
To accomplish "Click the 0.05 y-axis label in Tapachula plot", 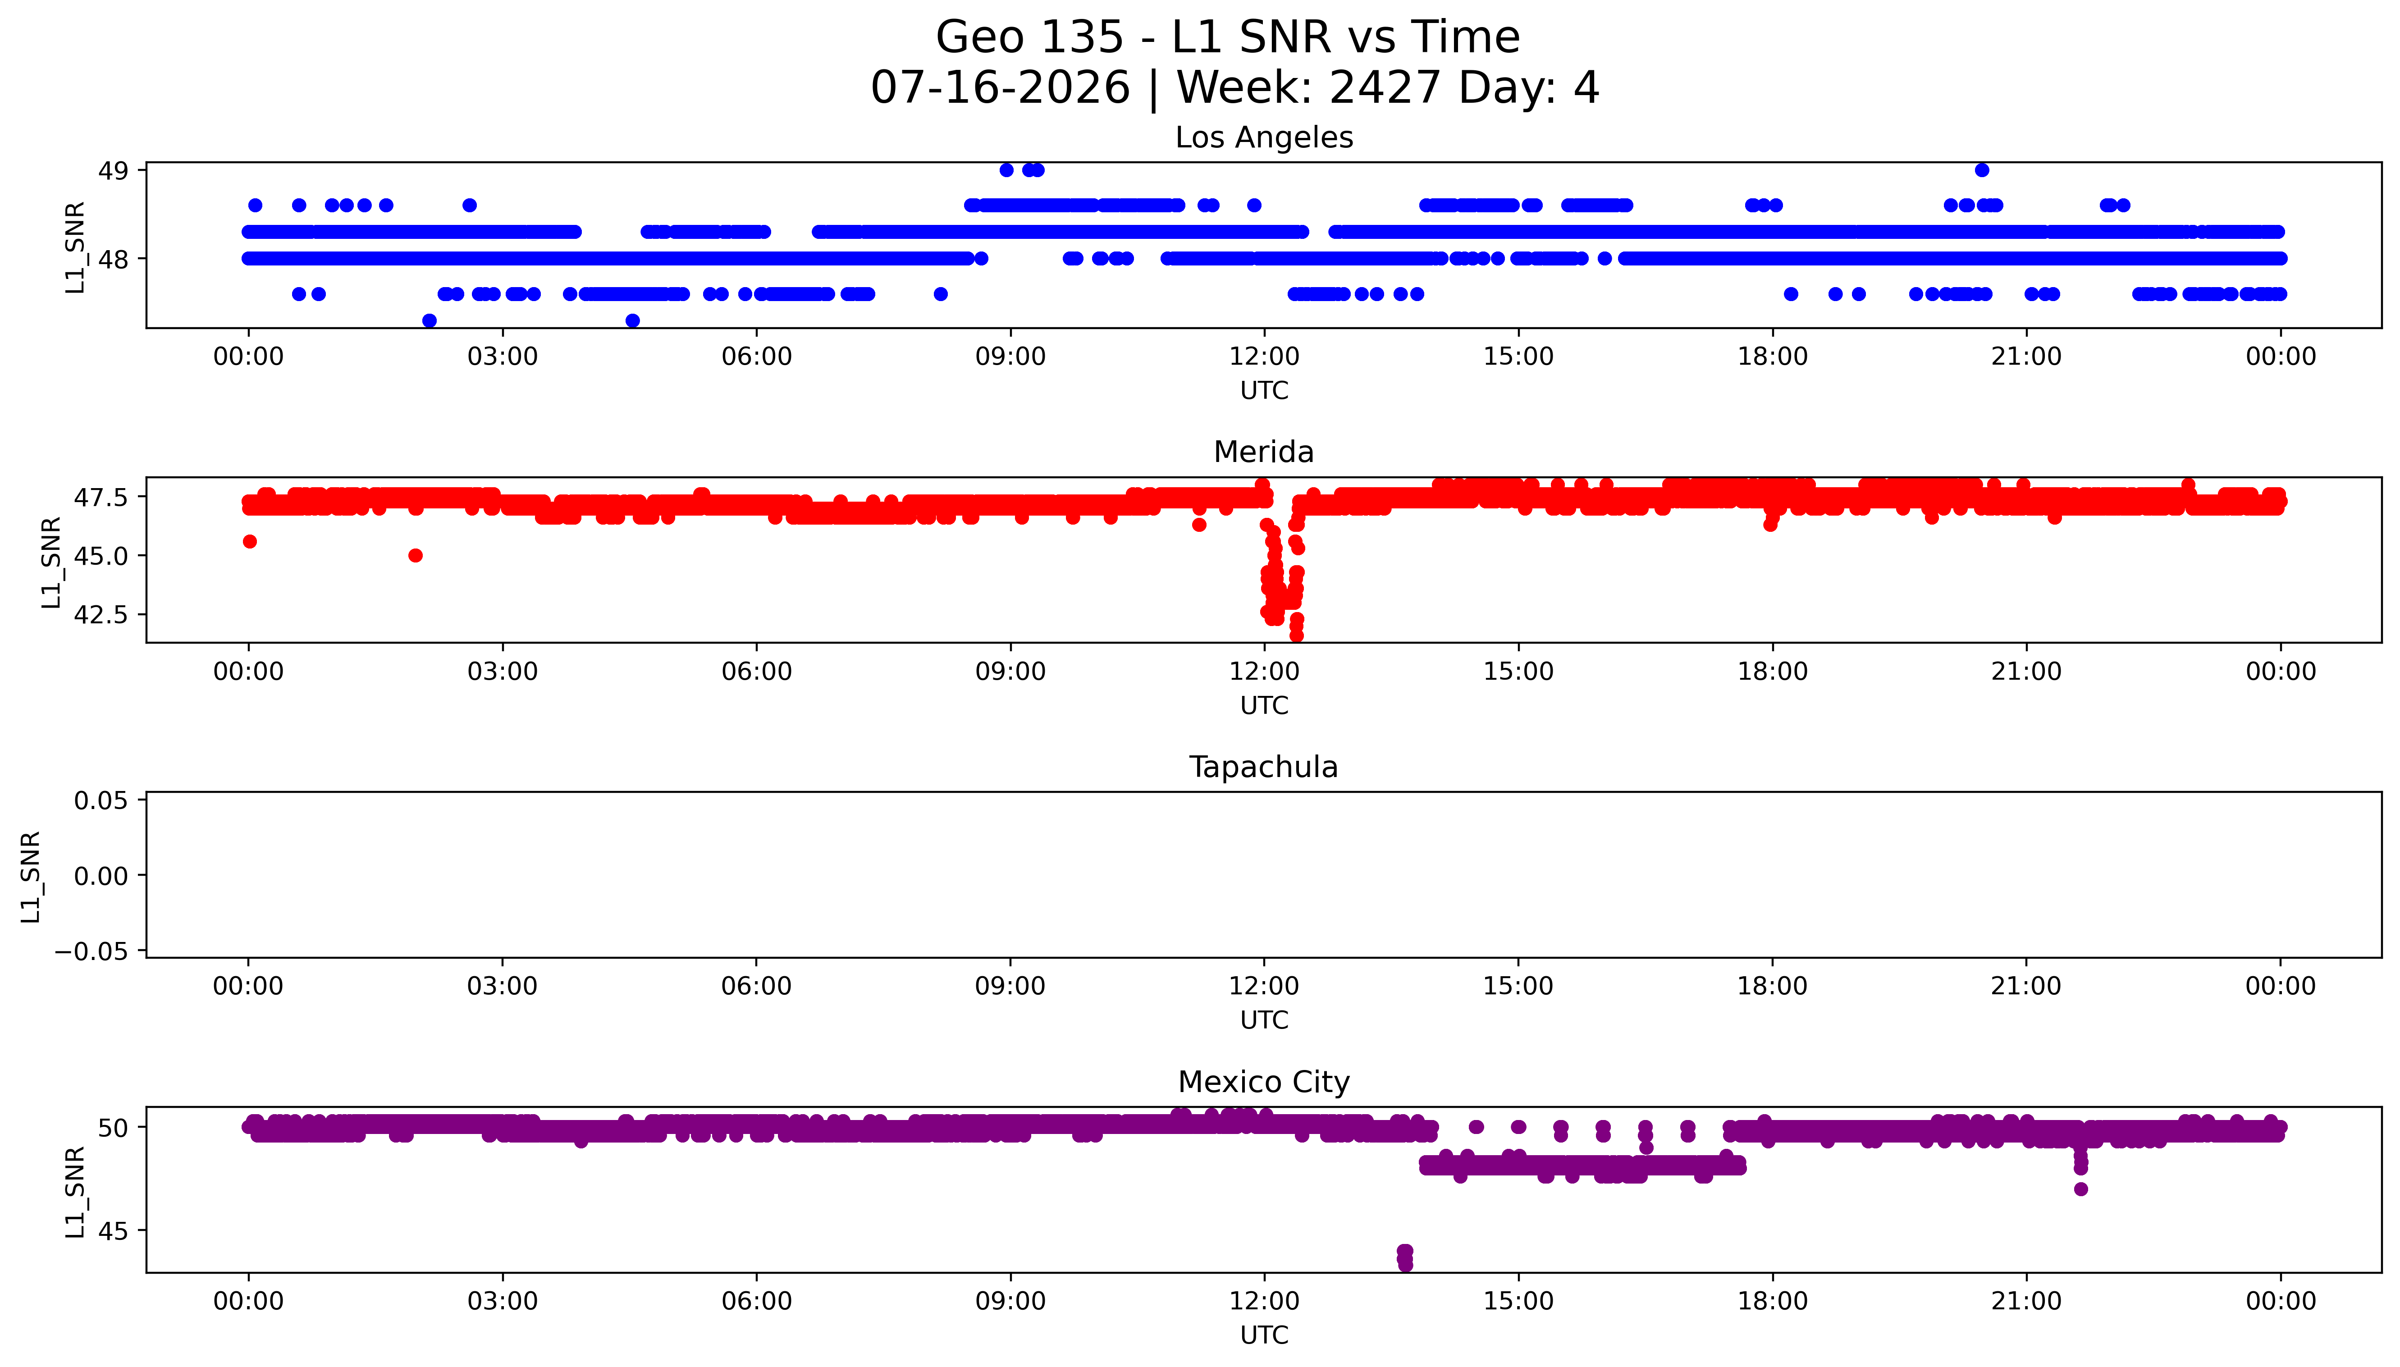I will [x=101, y=801].
